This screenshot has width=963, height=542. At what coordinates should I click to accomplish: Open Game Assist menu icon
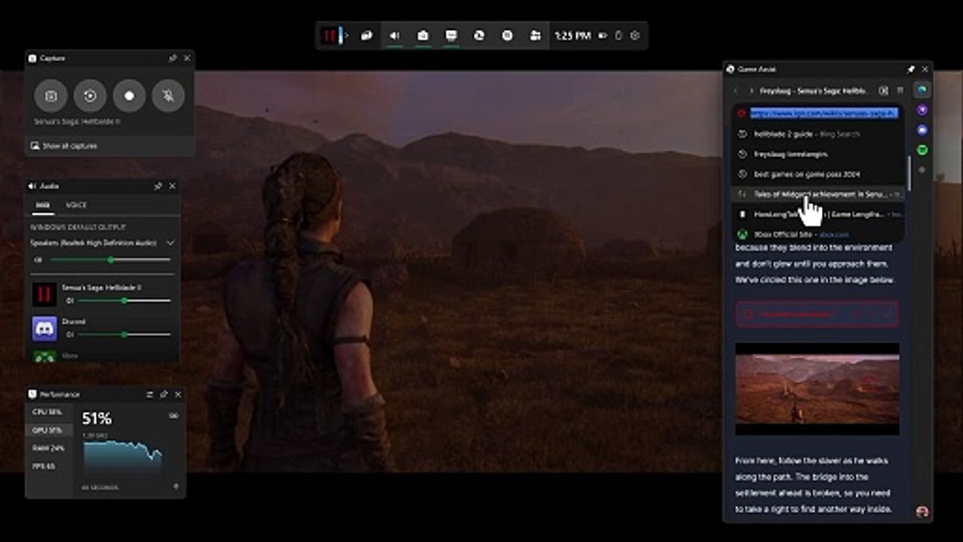[x=900, y=91]
